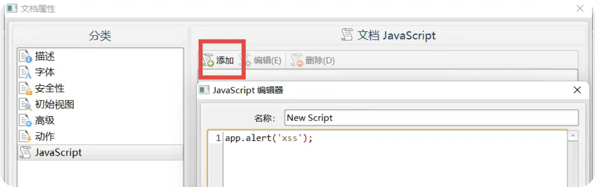This screenshot has height=187, width=595.
Task: Click the JavaScript 编辑器 title bar icon
Action: (x=204, y=90)
